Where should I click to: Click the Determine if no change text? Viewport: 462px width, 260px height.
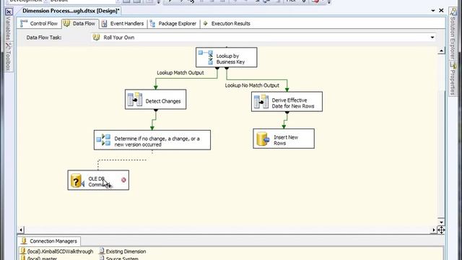click(157, 142)
